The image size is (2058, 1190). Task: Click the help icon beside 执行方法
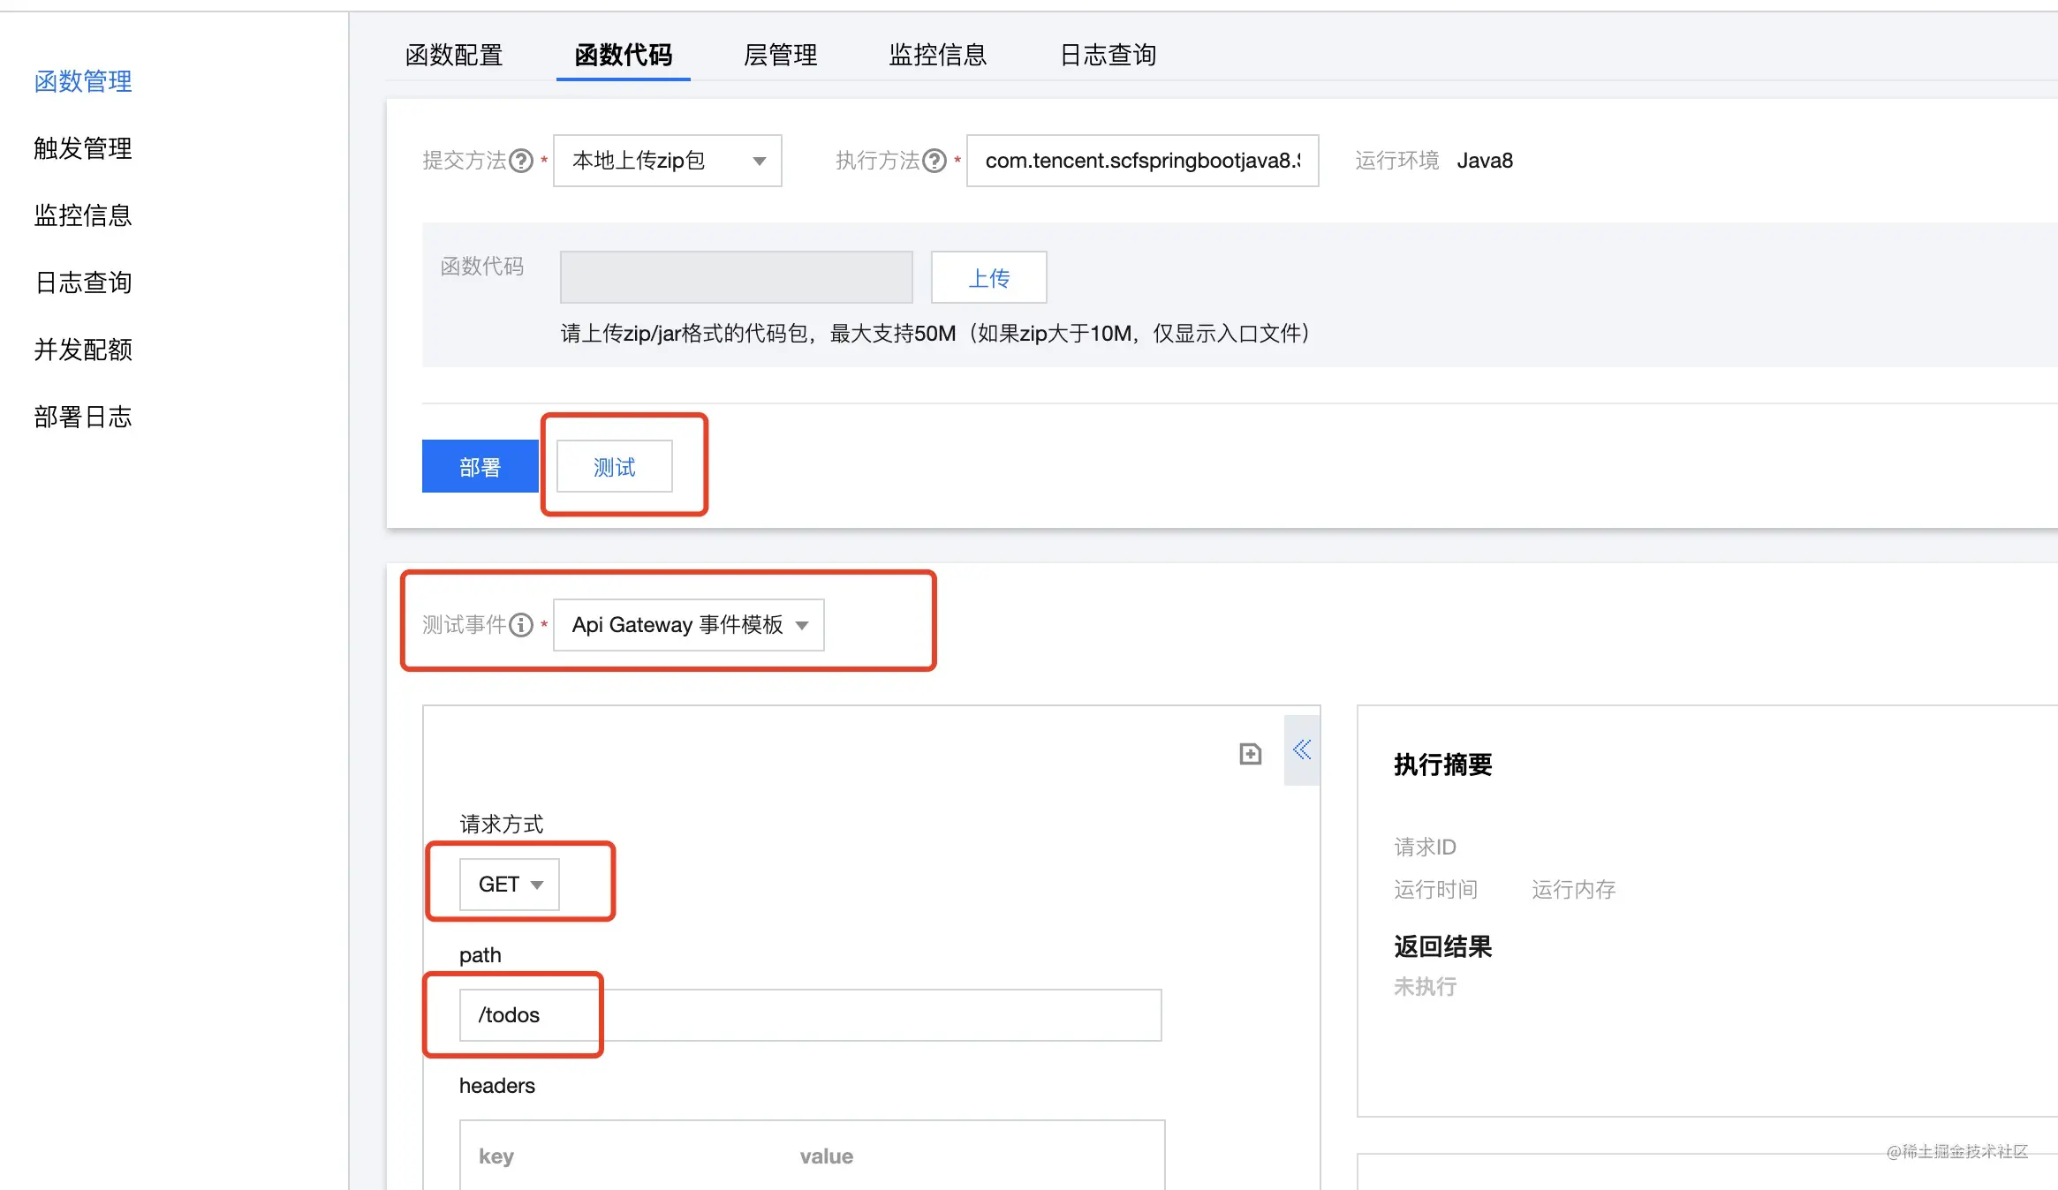point(934,161)
